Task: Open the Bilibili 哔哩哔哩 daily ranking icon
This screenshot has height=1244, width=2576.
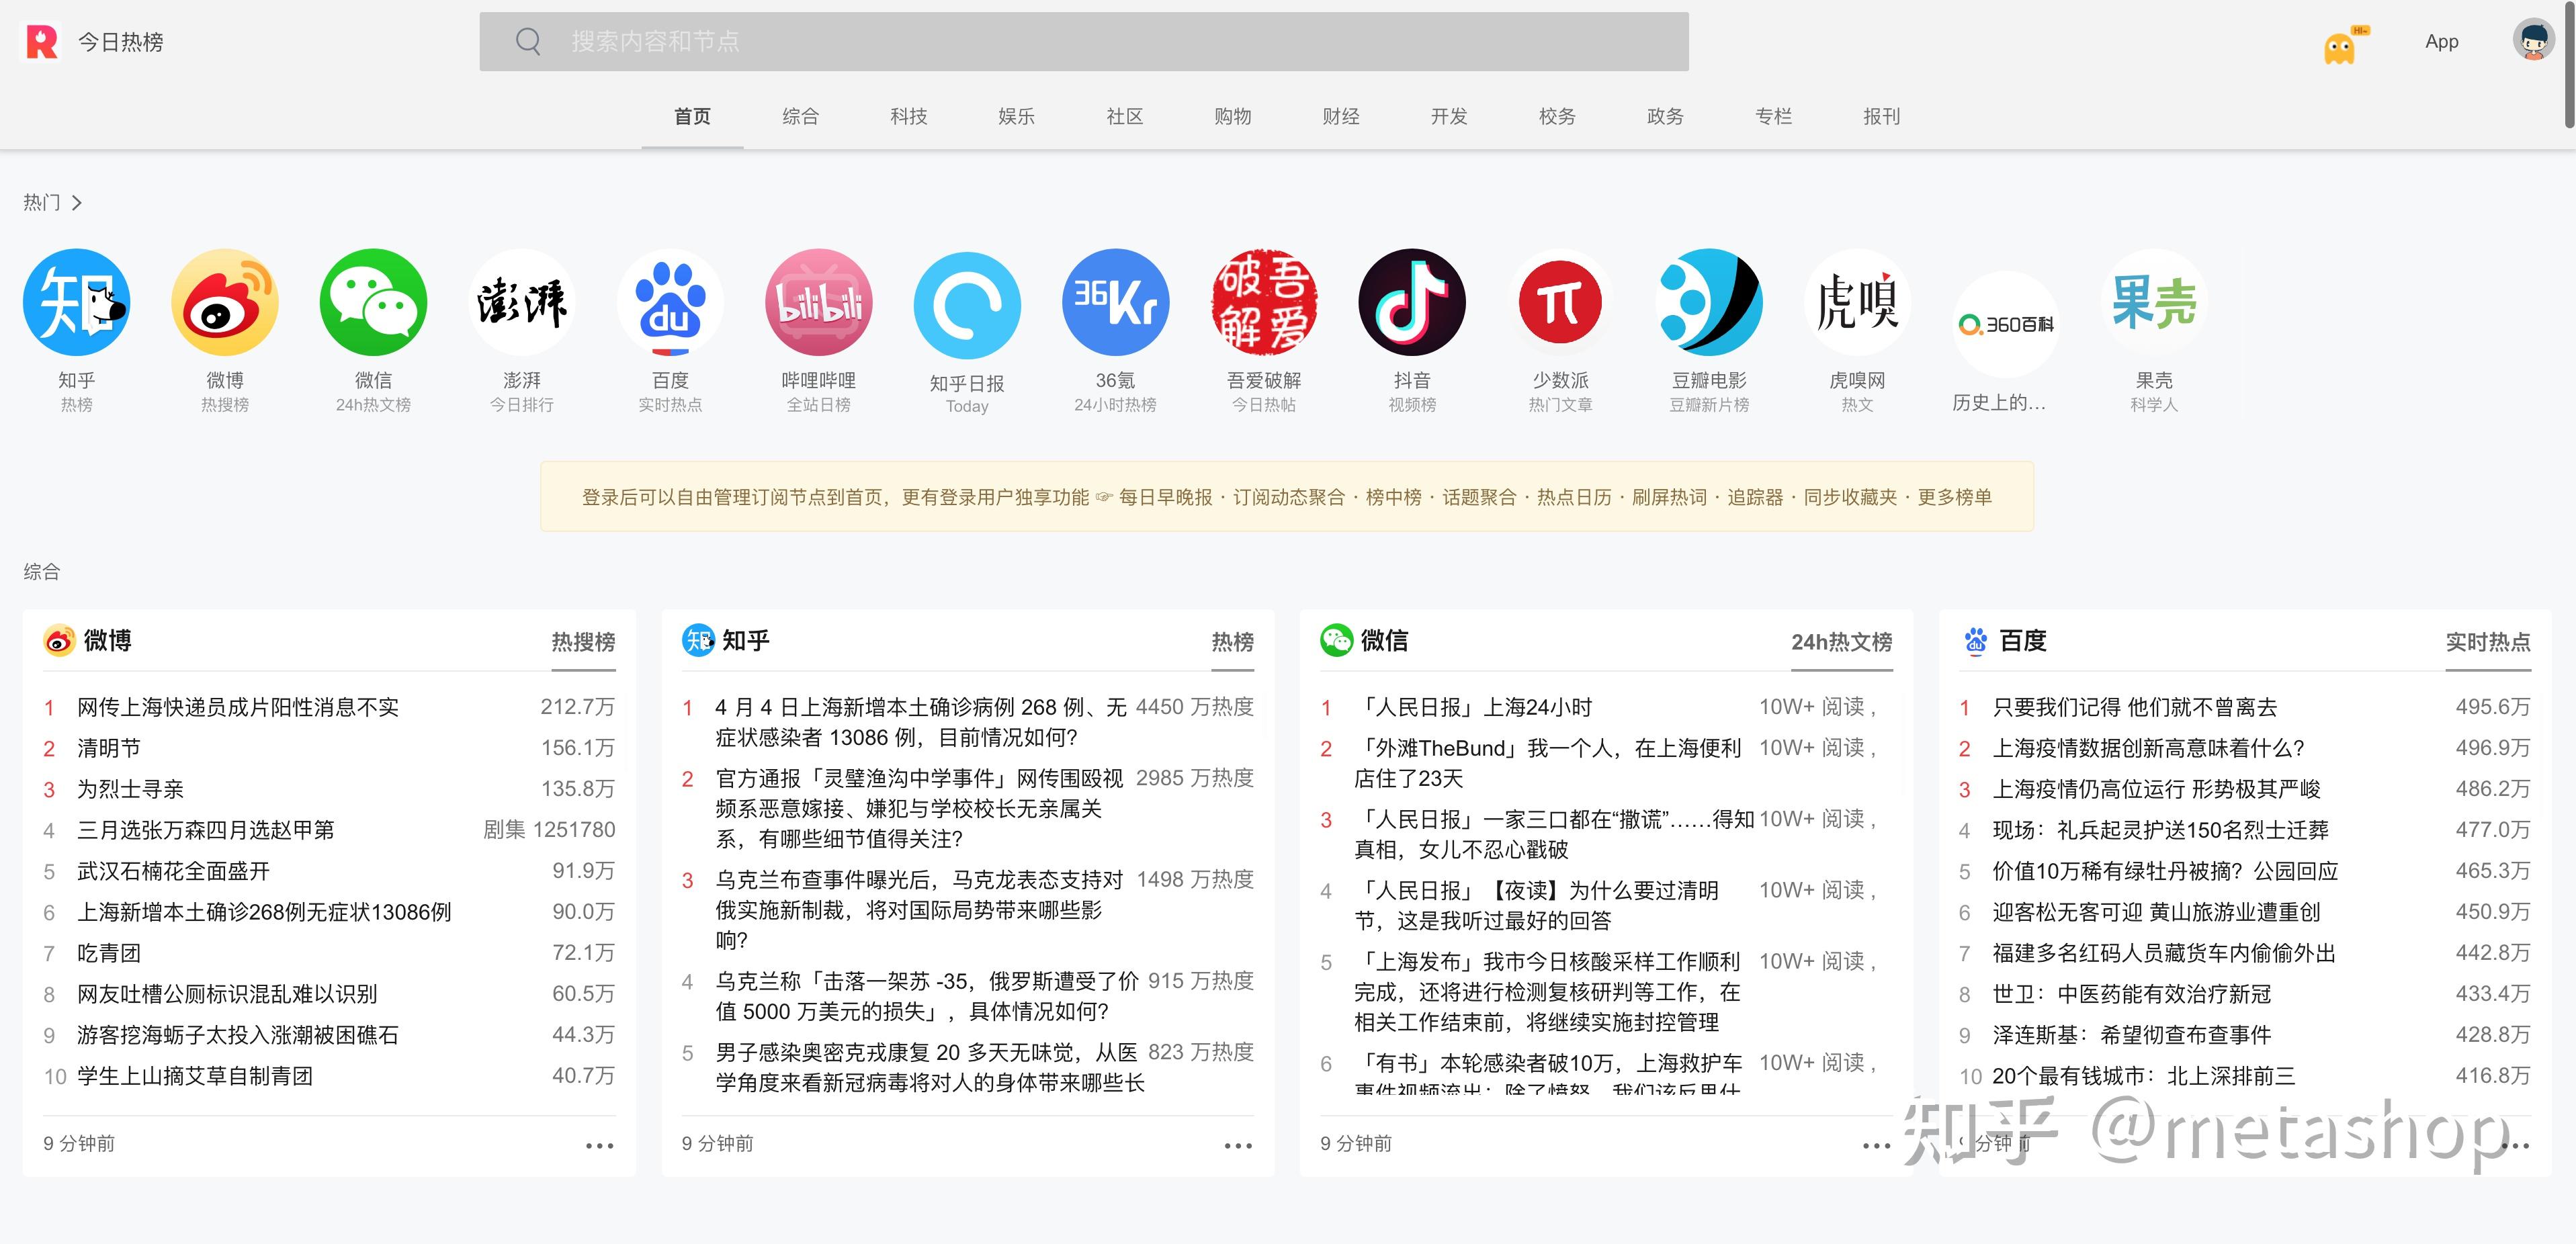Action: (x=818, y=303)
